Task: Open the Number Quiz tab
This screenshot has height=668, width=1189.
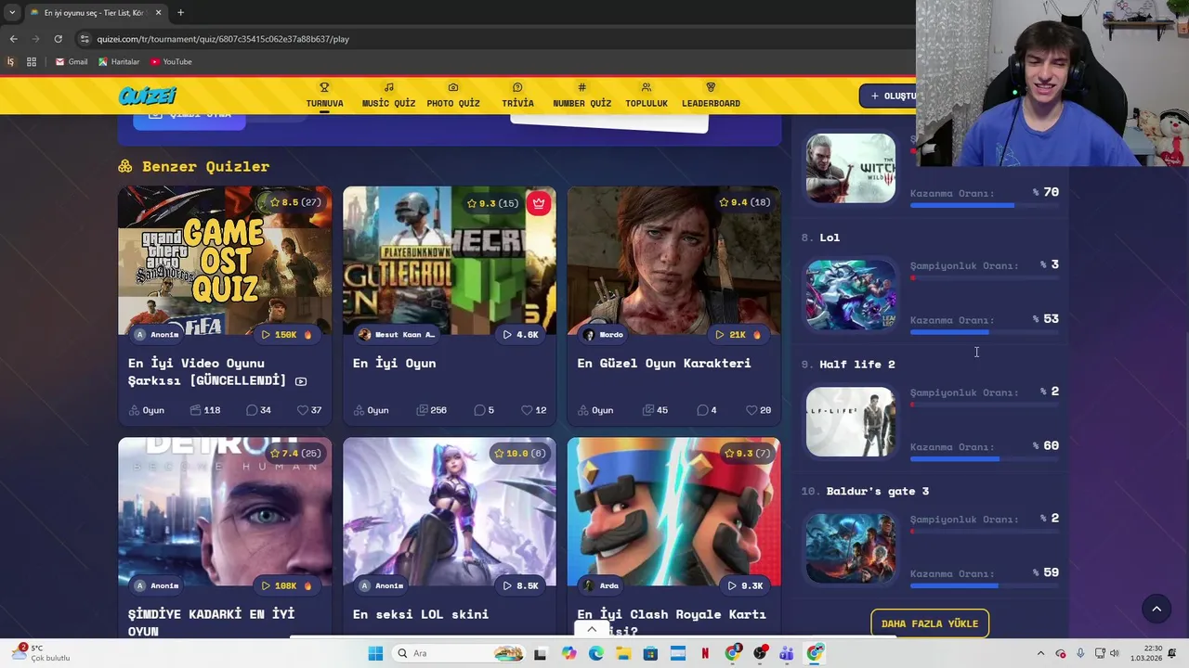Action: coord(582,96)
